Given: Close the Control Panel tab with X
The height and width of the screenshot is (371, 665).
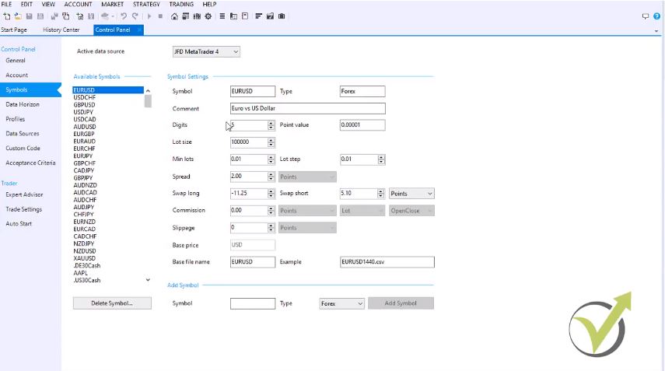Looking at the screenshot, I should [139, 30].
